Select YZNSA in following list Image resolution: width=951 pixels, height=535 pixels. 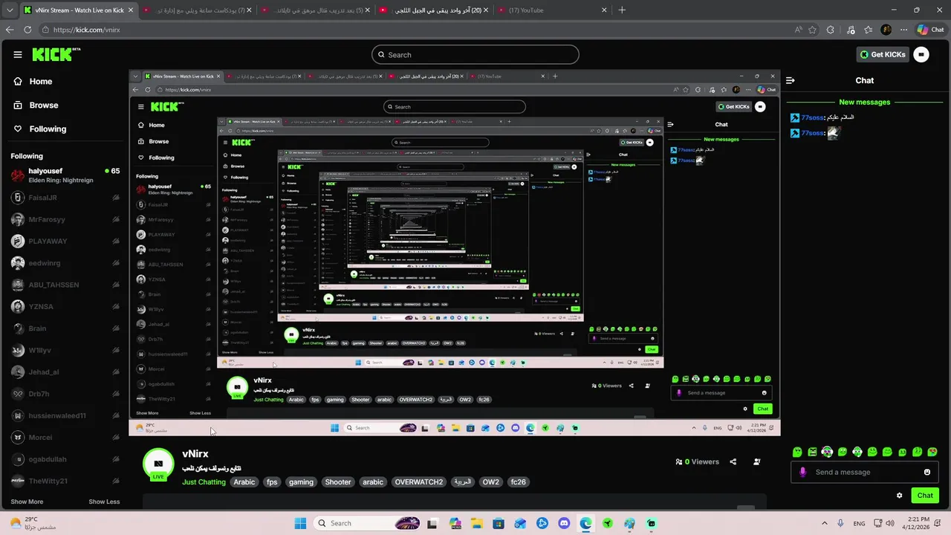(65, 306)
